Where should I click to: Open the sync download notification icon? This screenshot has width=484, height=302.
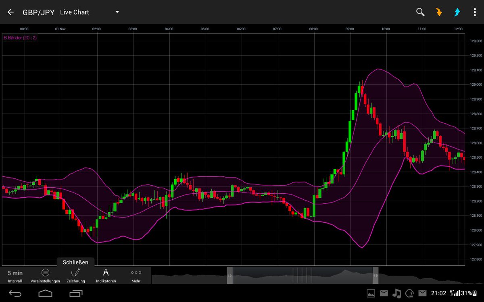click(x=409, y=293)
